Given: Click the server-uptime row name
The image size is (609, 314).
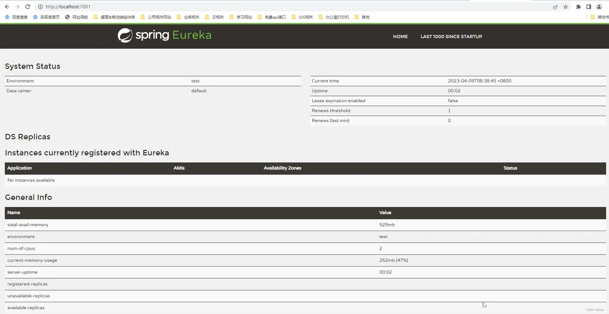Looking at the screenshot, I should coord(23,272).
